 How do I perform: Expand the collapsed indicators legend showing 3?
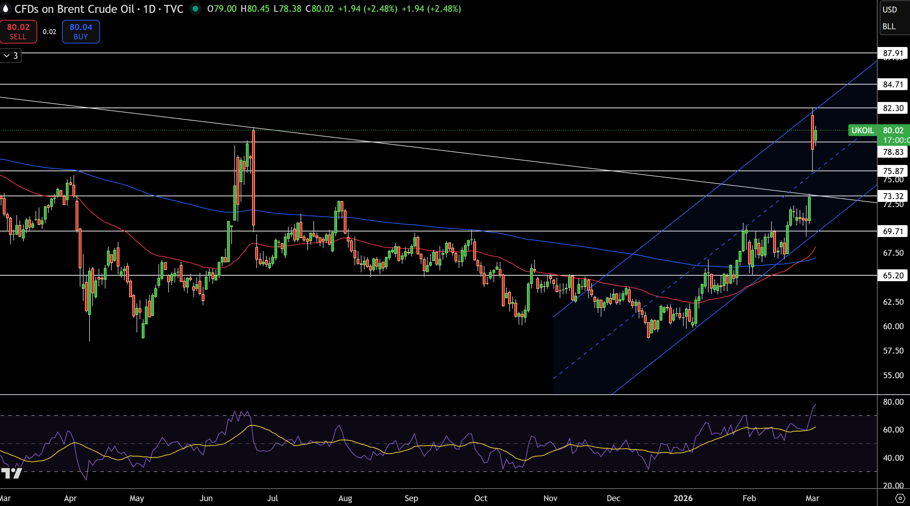point(10,56)
